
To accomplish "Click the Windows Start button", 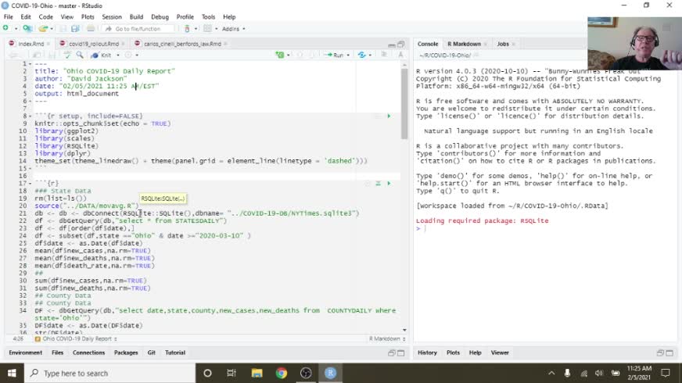I will coord(12,373).
